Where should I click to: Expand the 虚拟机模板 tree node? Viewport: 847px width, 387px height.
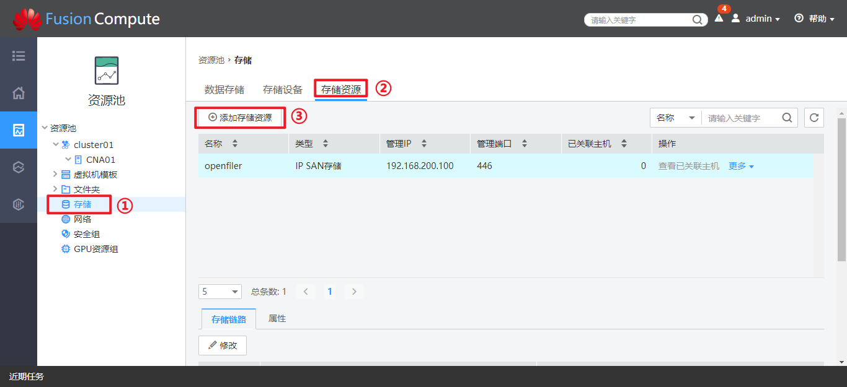click(x=55, y=174)
